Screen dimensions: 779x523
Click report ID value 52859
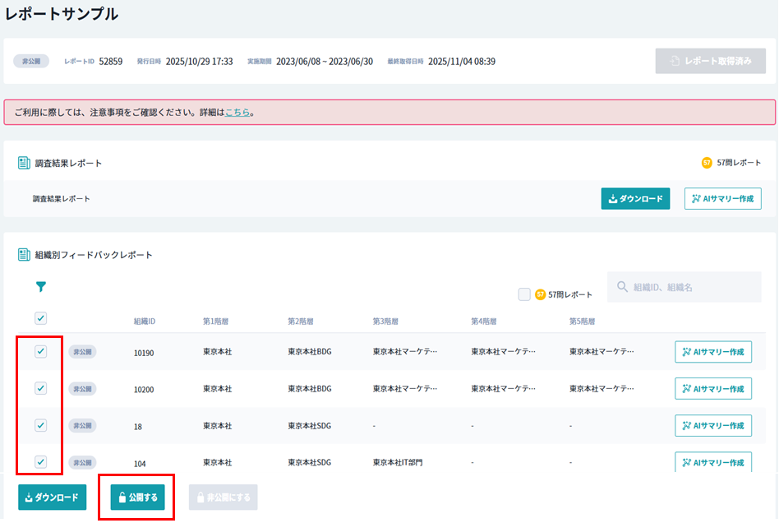111,61
